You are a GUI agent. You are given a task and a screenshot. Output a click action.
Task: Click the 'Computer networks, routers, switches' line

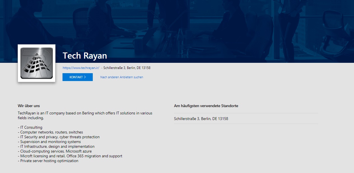(50, 132)
